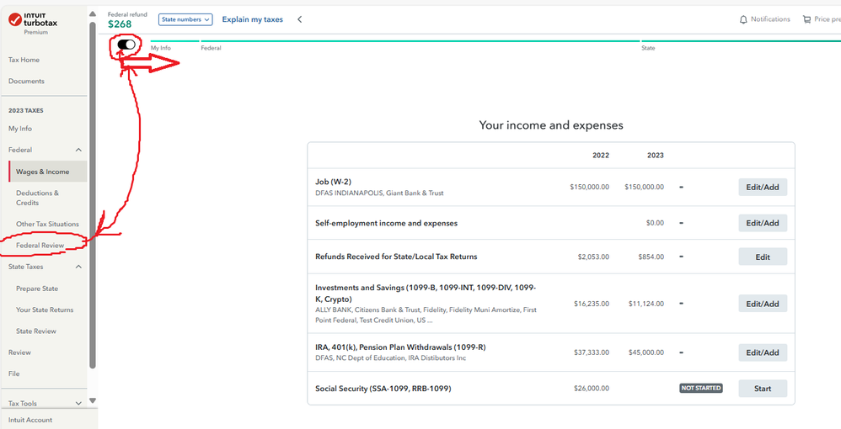Click the sidebar scroll down arrow
This screenshot has width=841, height=429.
(x=92, y=400)
